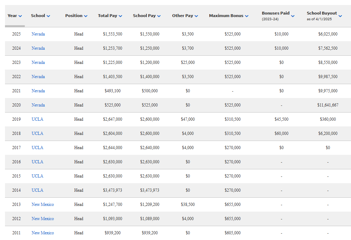Open the Nevada link in the 2025 row

(x=38, y=34)
